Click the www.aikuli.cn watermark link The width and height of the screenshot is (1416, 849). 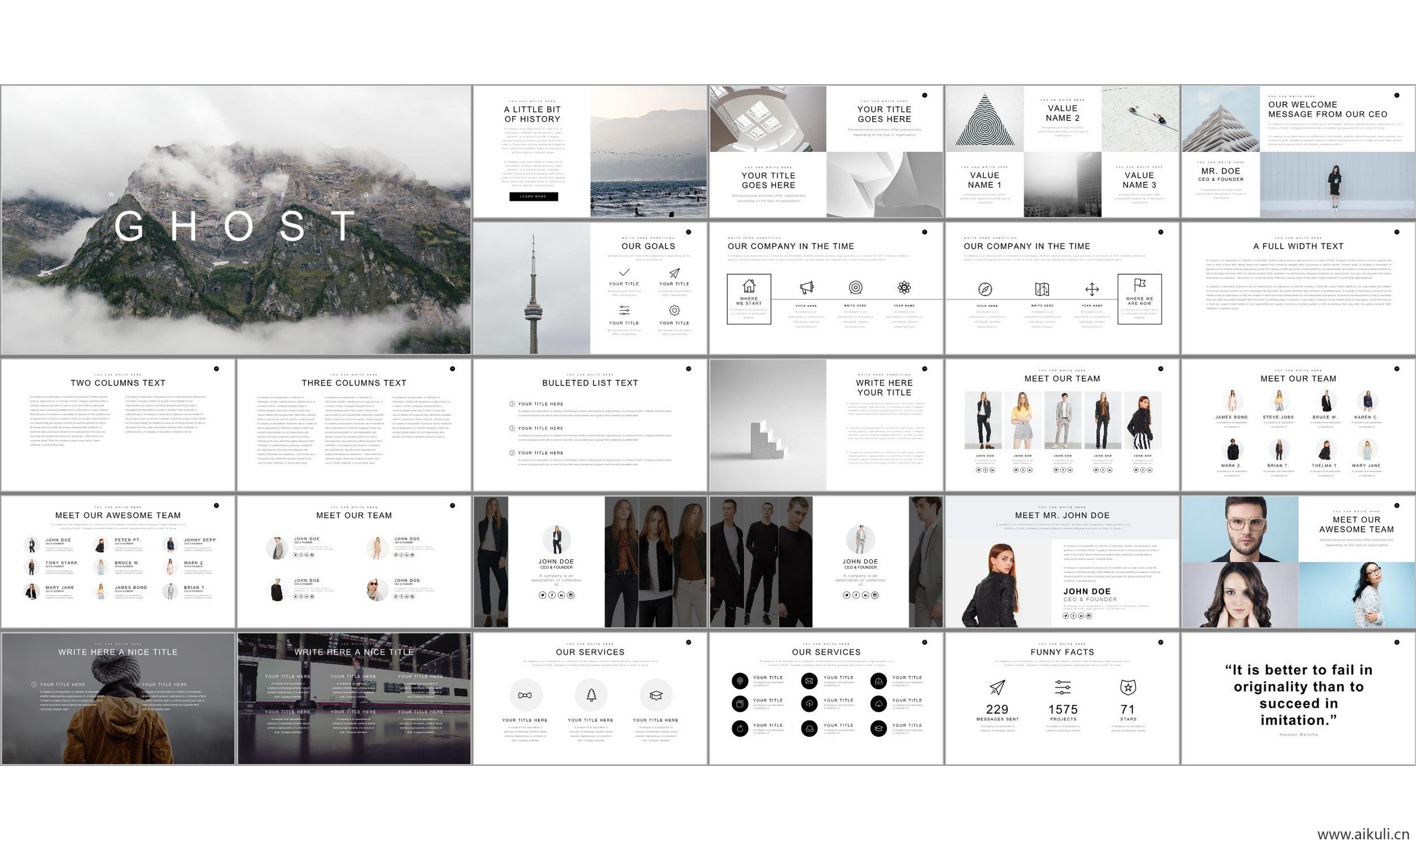pyautogui.click(x=1363, y=834)
